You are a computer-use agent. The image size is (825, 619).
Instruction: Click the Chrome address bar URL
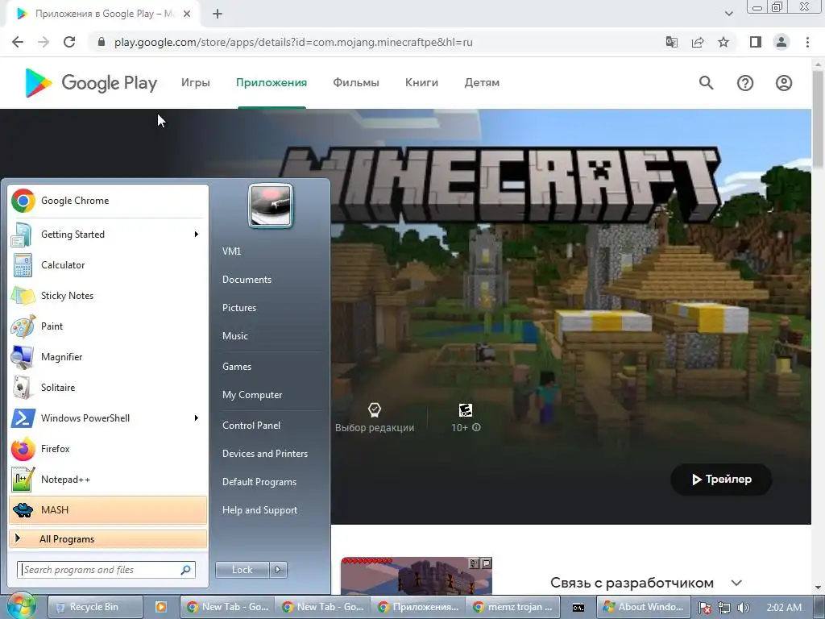tap(293, 42)
